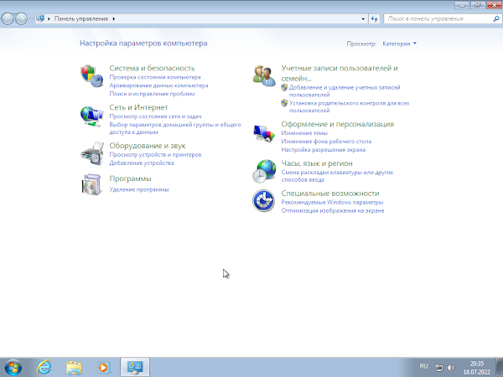Open 'Просмотр состояния сети и задач' link

pos(155,116)
